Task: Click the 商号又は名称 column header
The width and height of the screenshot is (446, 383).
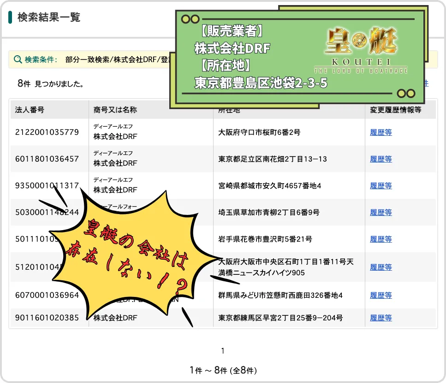Action: pyautogui.click(x=115, y=110)
